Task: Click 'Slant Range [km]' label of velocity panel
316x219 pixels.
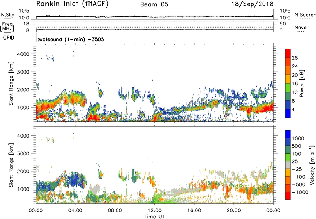Action: point(11,165)
